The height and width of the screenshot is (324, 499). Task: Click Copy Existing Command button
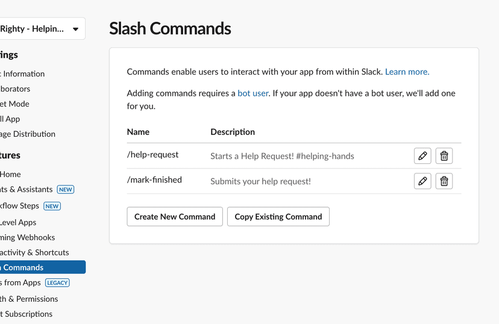pyautogui.click(x=278, y=217)
